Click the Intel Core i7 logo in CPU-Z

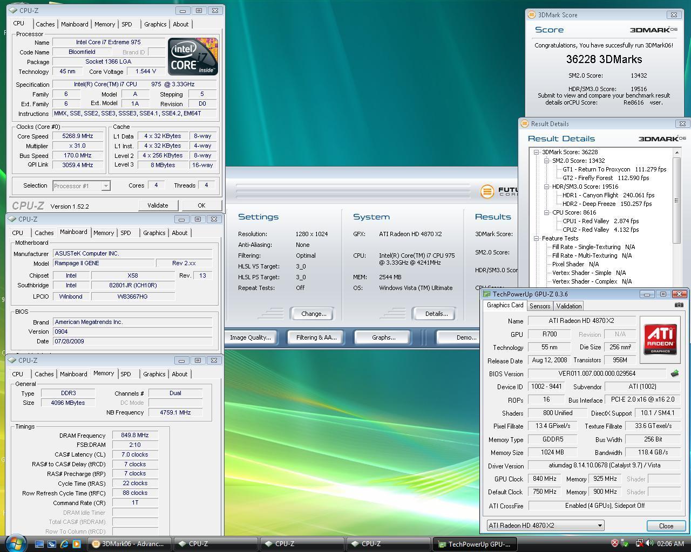(x=193, y=57)
